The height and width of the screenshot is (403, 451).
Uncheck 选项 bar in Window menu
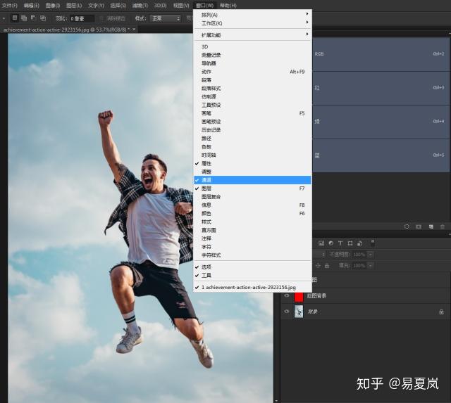252,267
